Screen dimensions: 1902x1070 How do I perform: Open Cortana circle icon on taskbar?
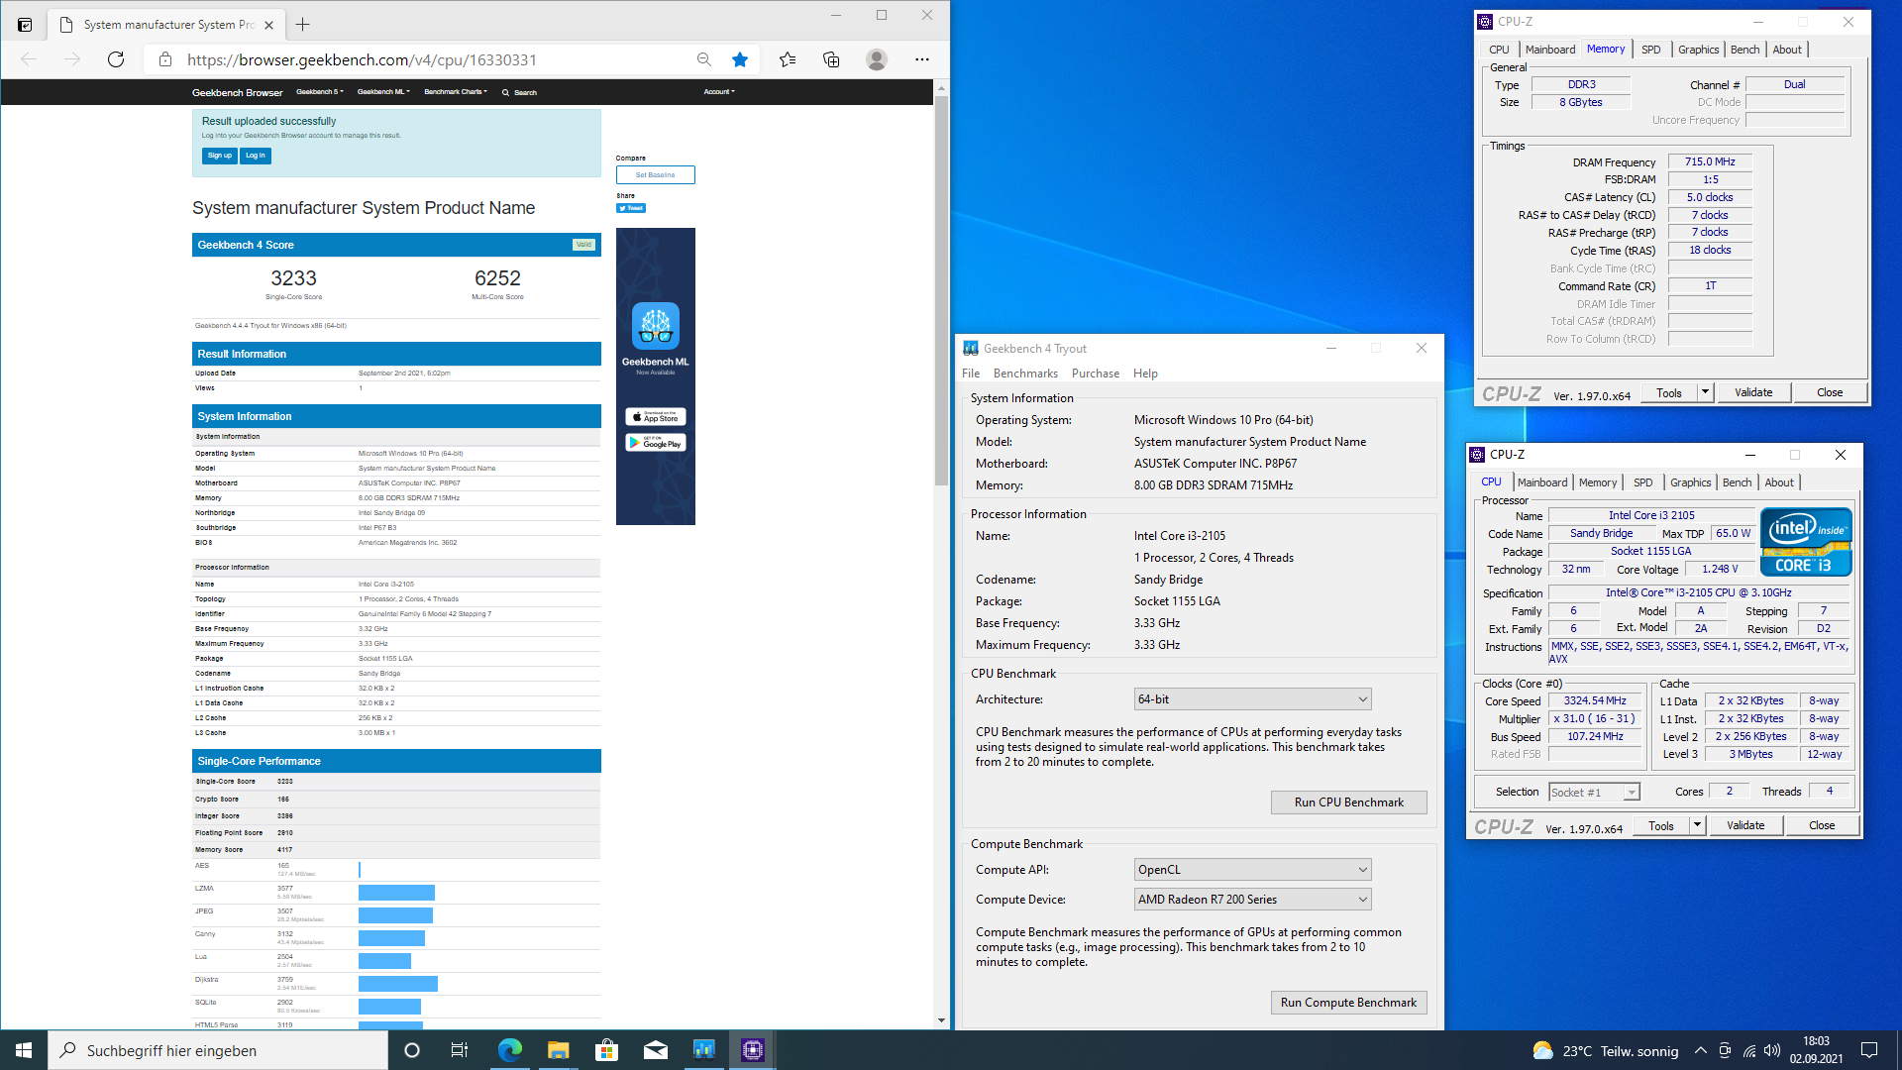(x=412, y=1050)
